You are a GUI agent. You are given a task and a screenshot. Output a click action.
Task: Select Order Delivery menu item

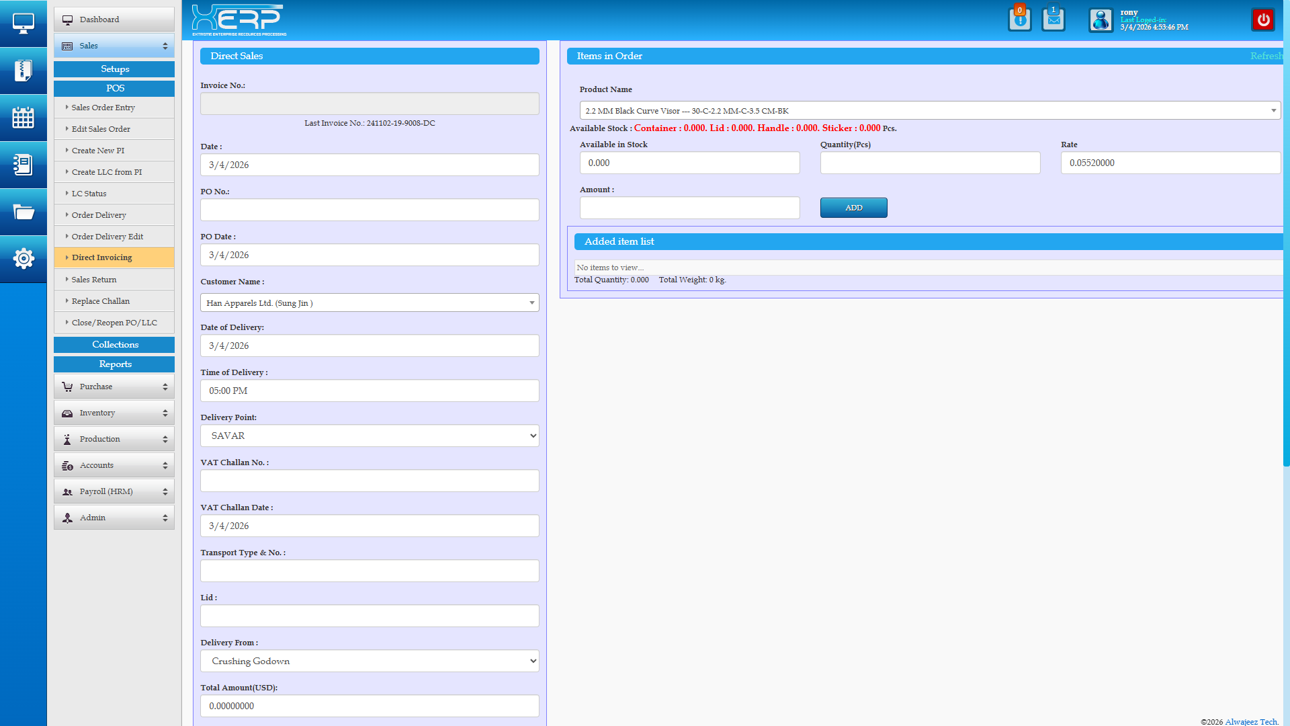pos(99,215)
